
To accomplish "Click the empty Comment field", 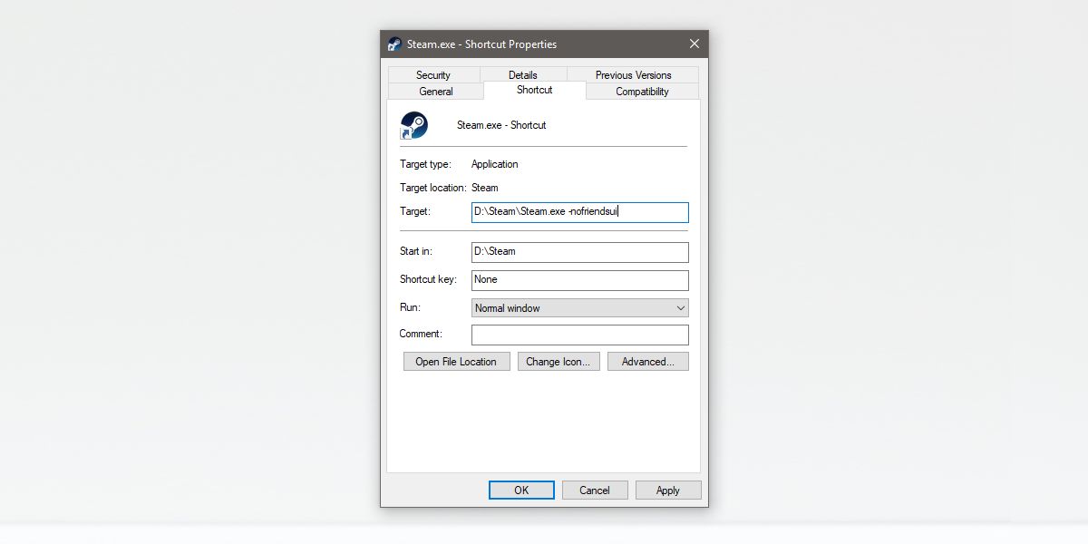I will 580,335.
